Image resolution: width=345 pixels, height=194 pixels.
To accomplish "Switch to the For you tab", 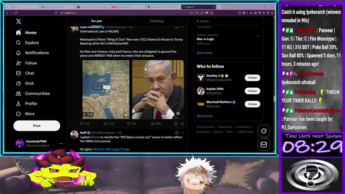I will [x=96, y=21].
